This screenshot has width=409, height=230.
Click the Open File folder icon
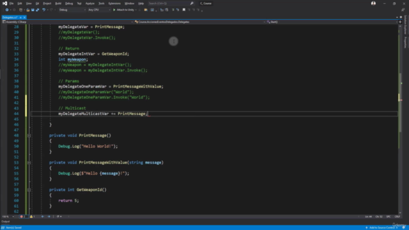click(x=28, y=10)
